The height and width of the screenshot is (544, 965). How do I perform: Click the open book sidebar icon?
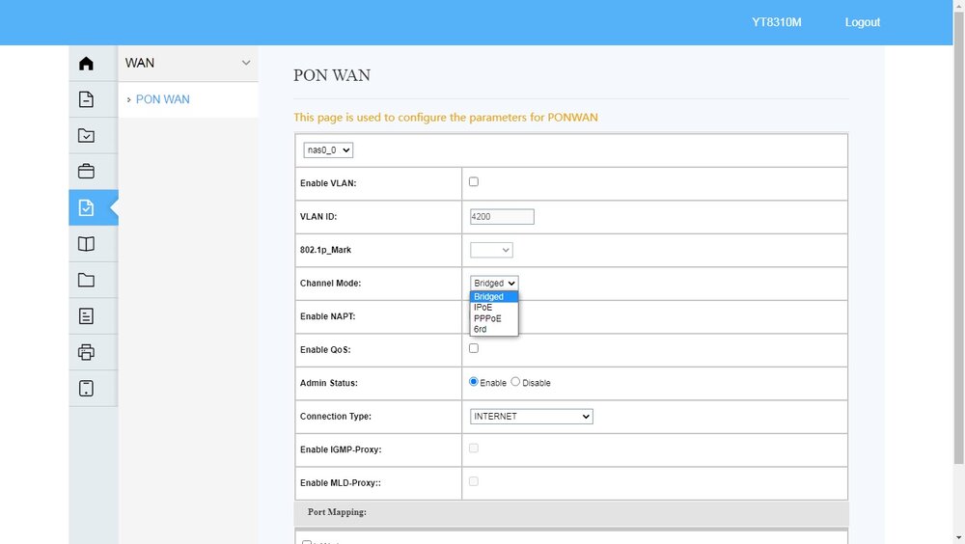click(86, 244)
